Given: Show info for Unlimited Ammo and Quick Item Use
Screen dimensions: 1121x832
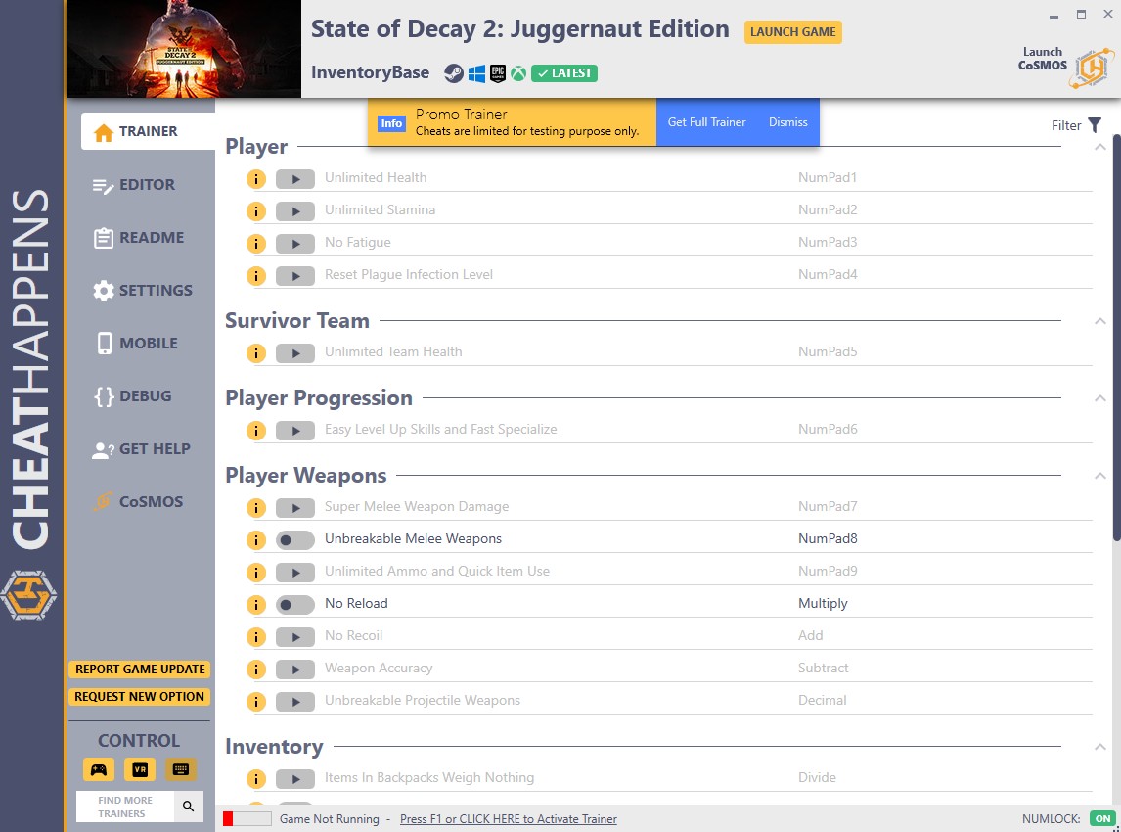Looking at the screenshot, I should point(256,572).
